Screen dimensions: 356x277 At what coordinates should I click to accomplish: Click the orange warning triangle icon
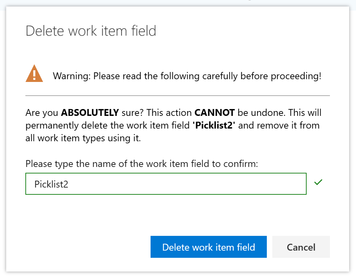34,73
